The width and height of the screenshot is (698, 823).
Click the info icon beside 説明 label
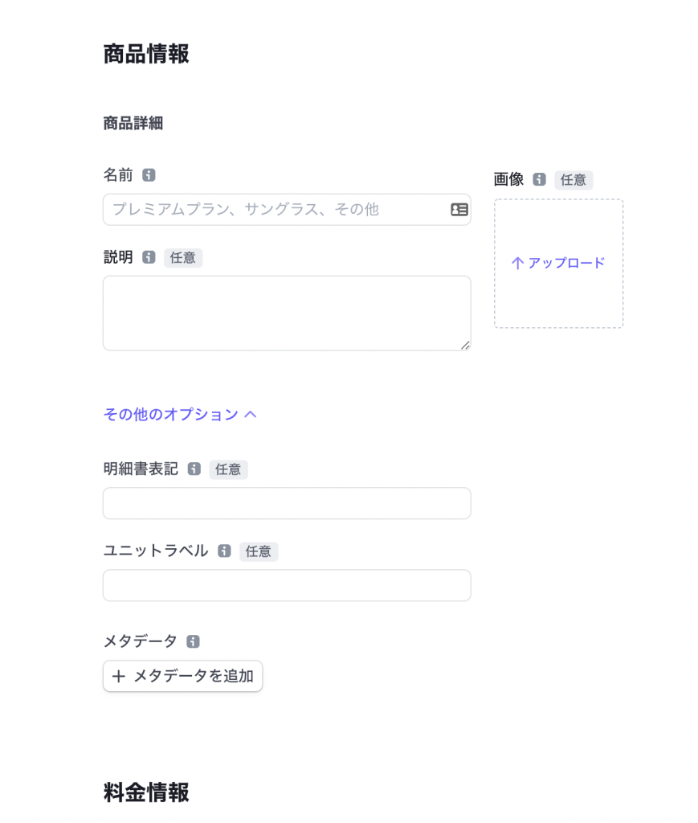point(149,257)
